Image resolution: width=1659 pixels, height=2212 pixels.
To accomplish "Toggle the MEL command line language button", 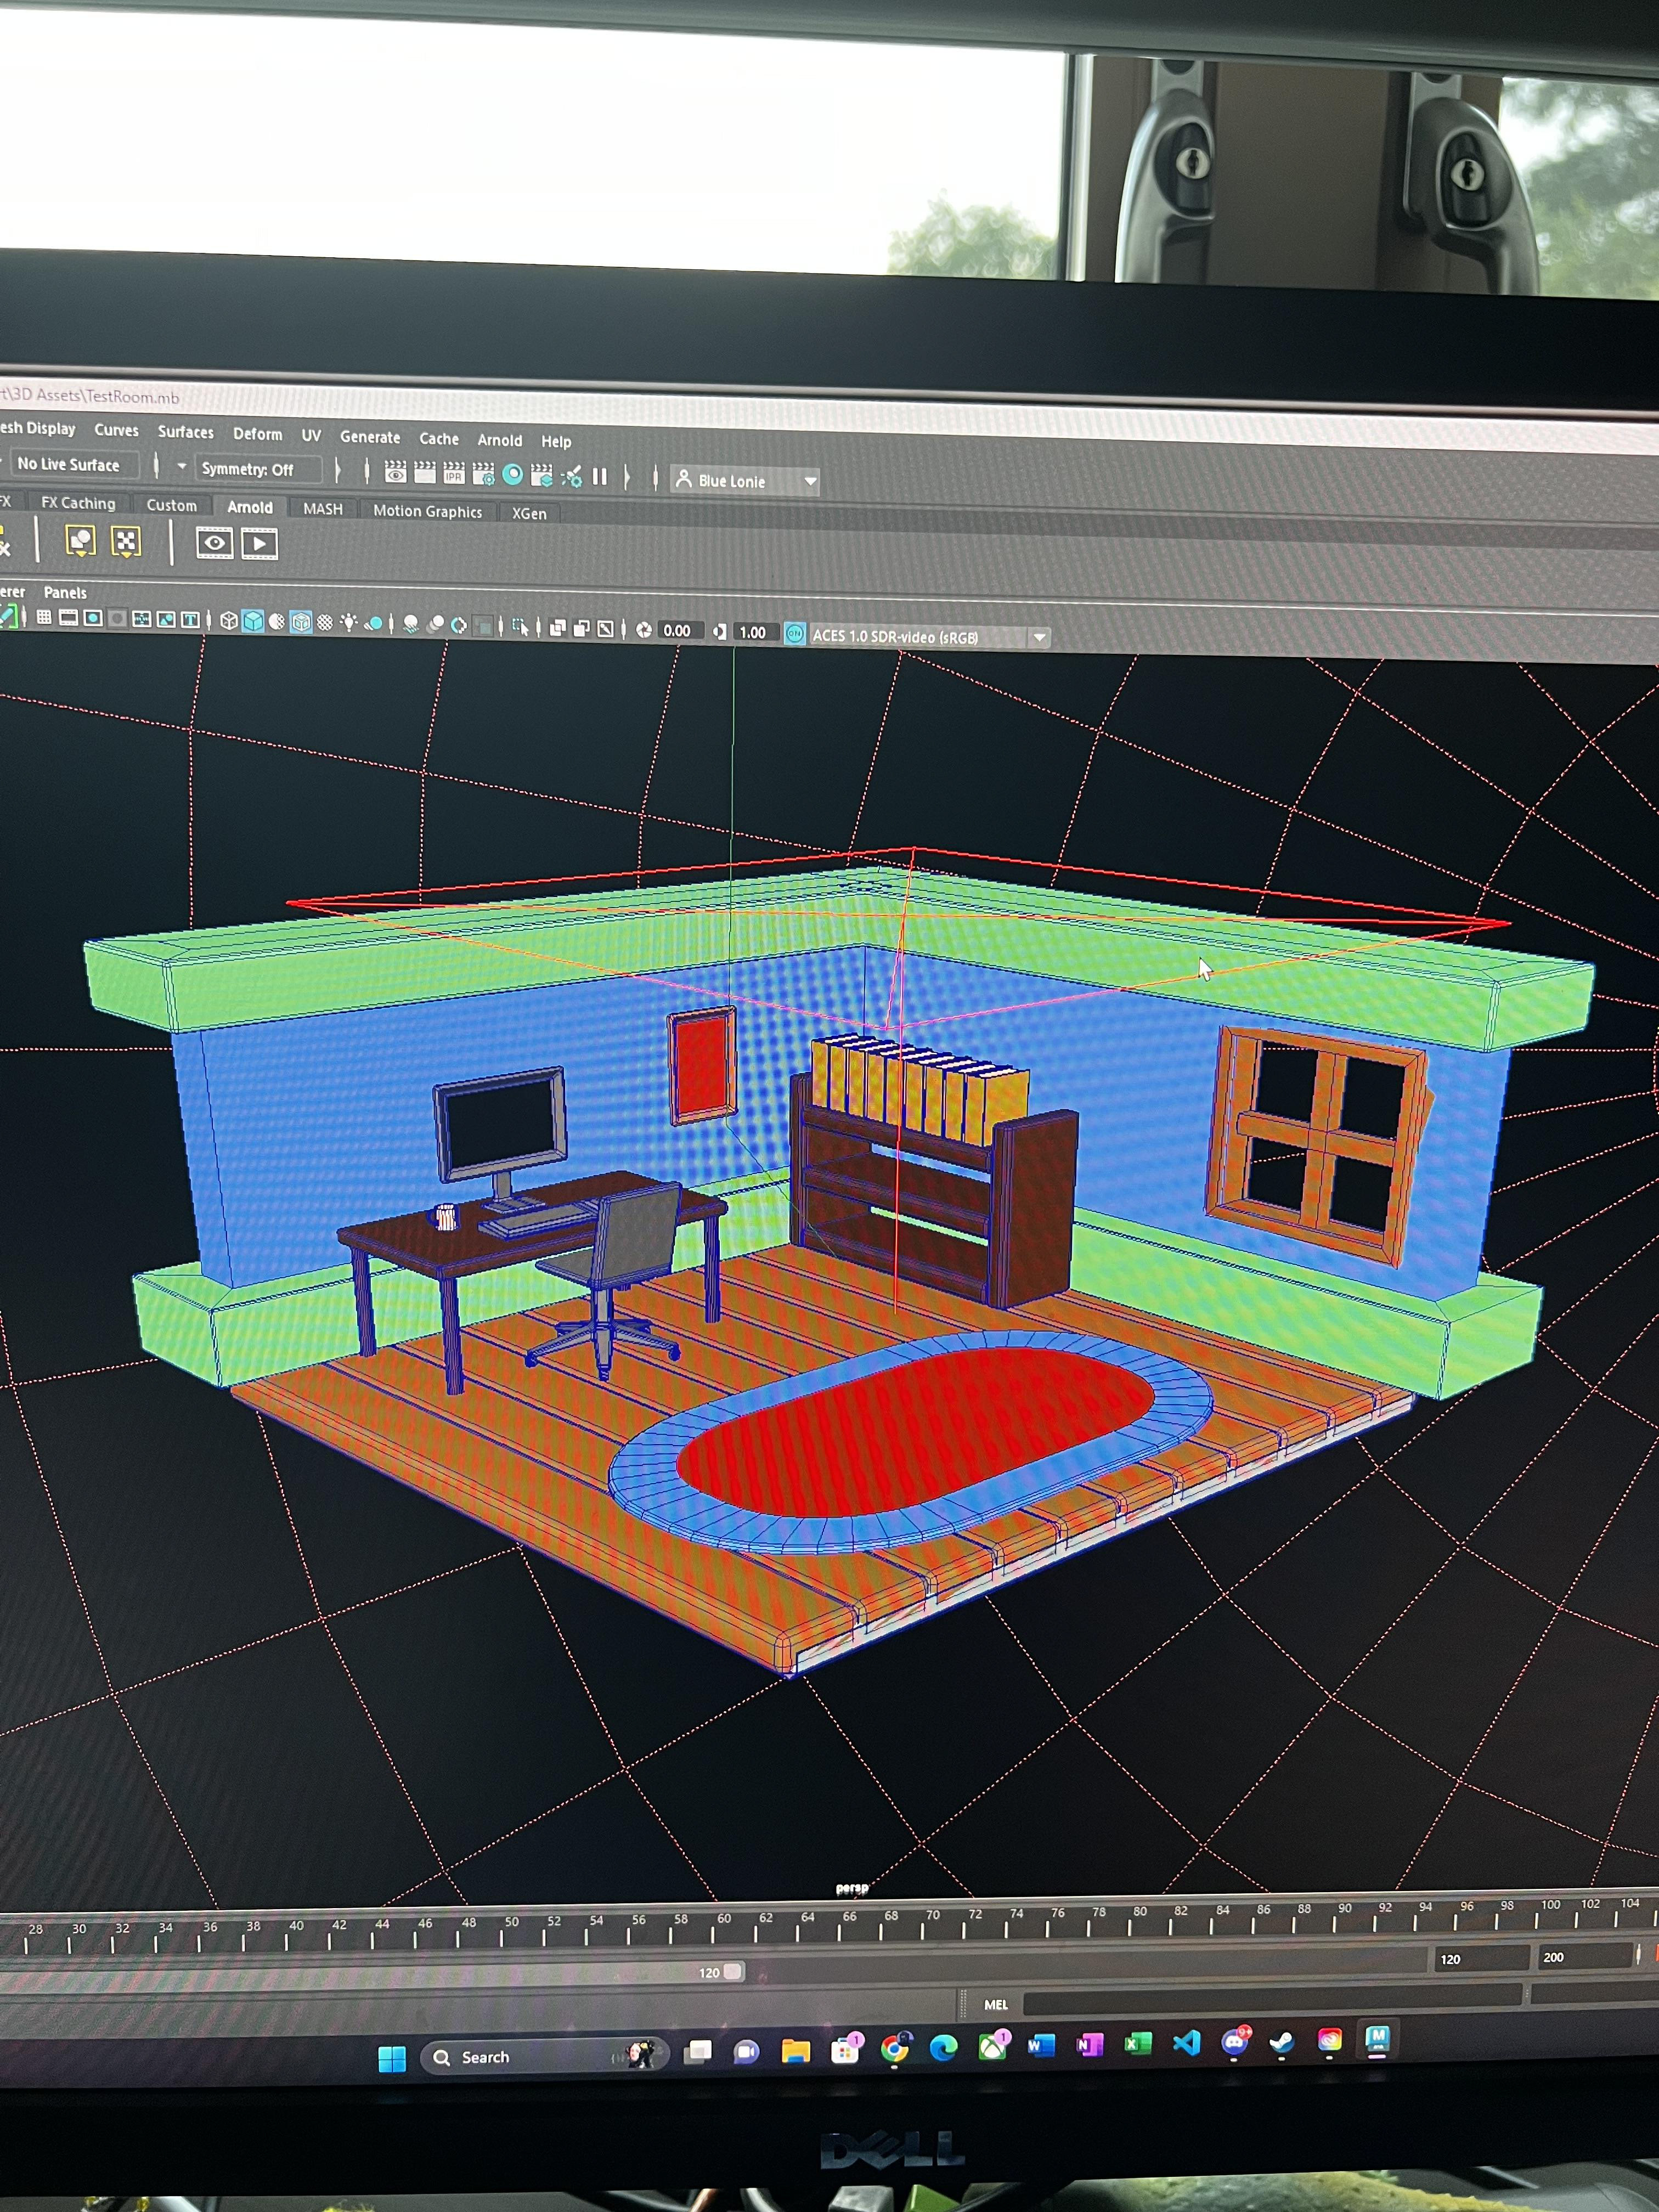I will click(x=996, y=2005).
